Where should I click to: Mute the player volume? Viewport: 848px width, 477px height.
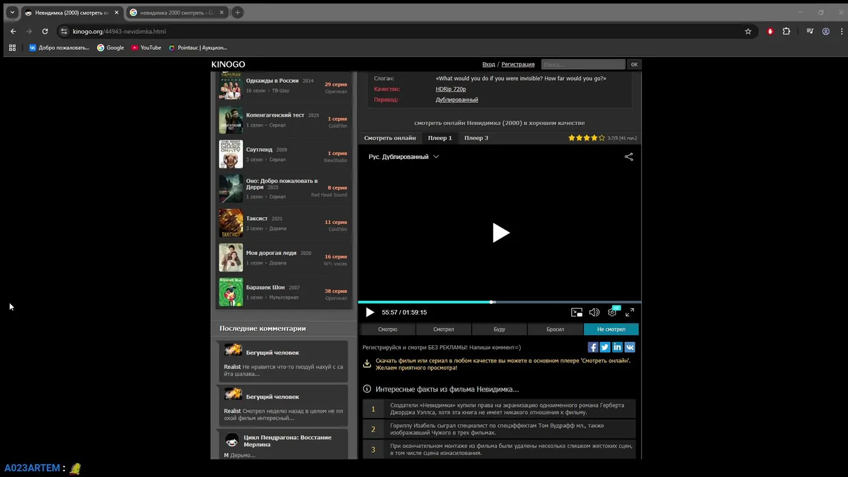(x=594, y=312)
